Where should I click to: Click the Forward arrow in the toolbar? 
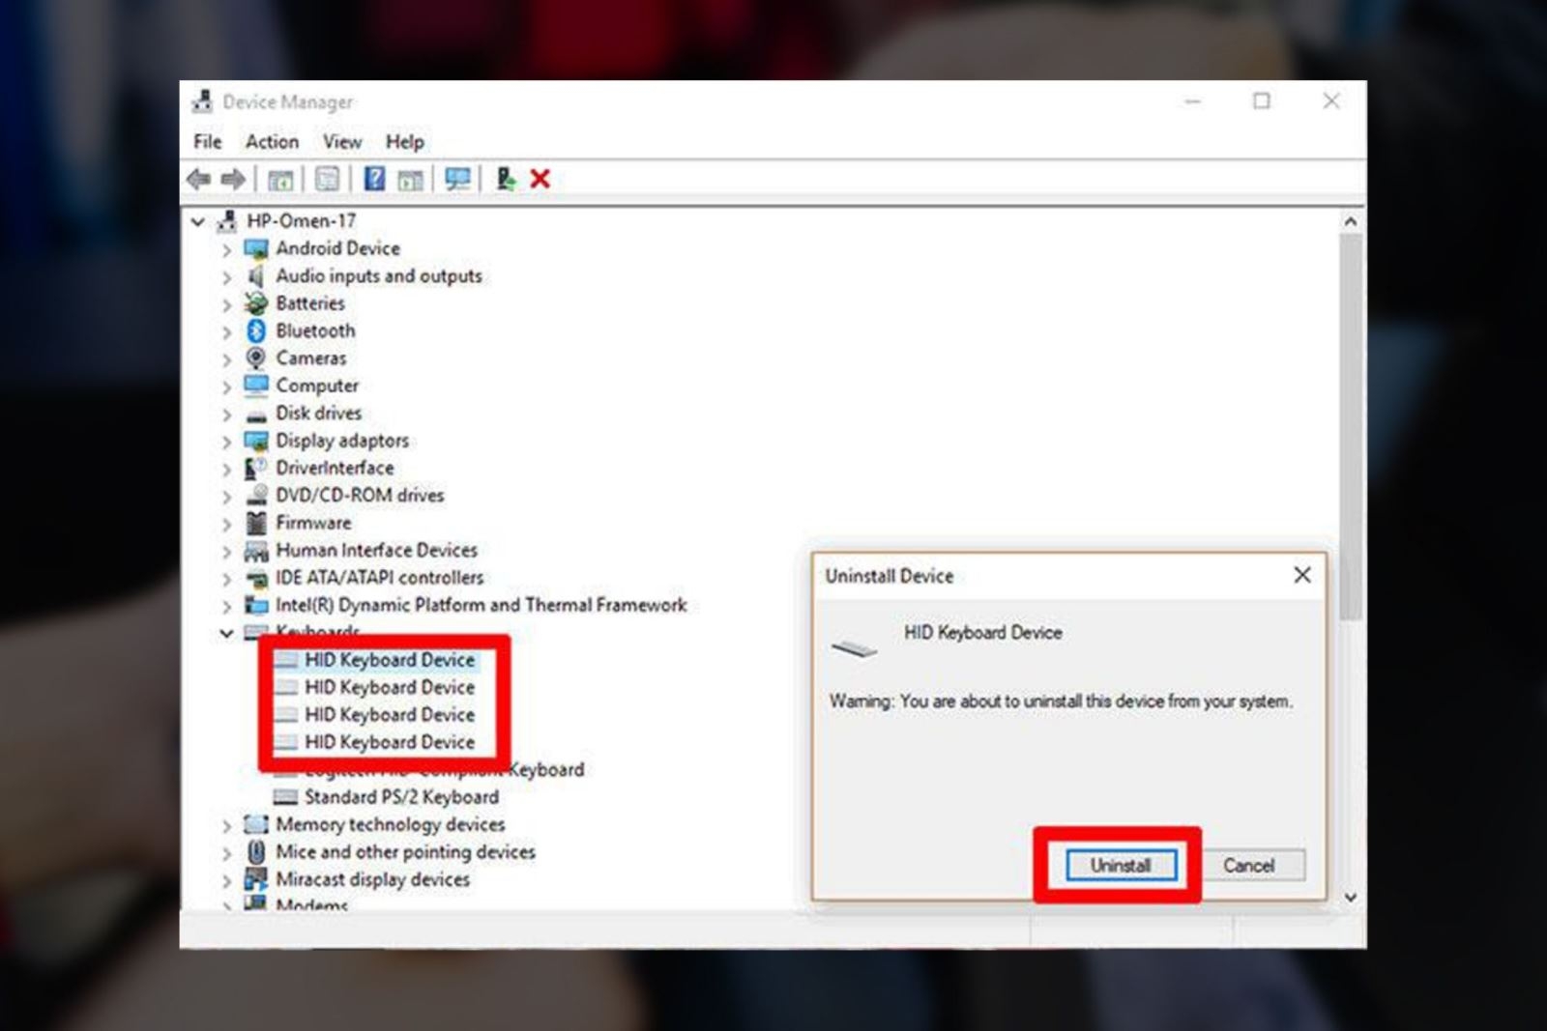[233, 179]
